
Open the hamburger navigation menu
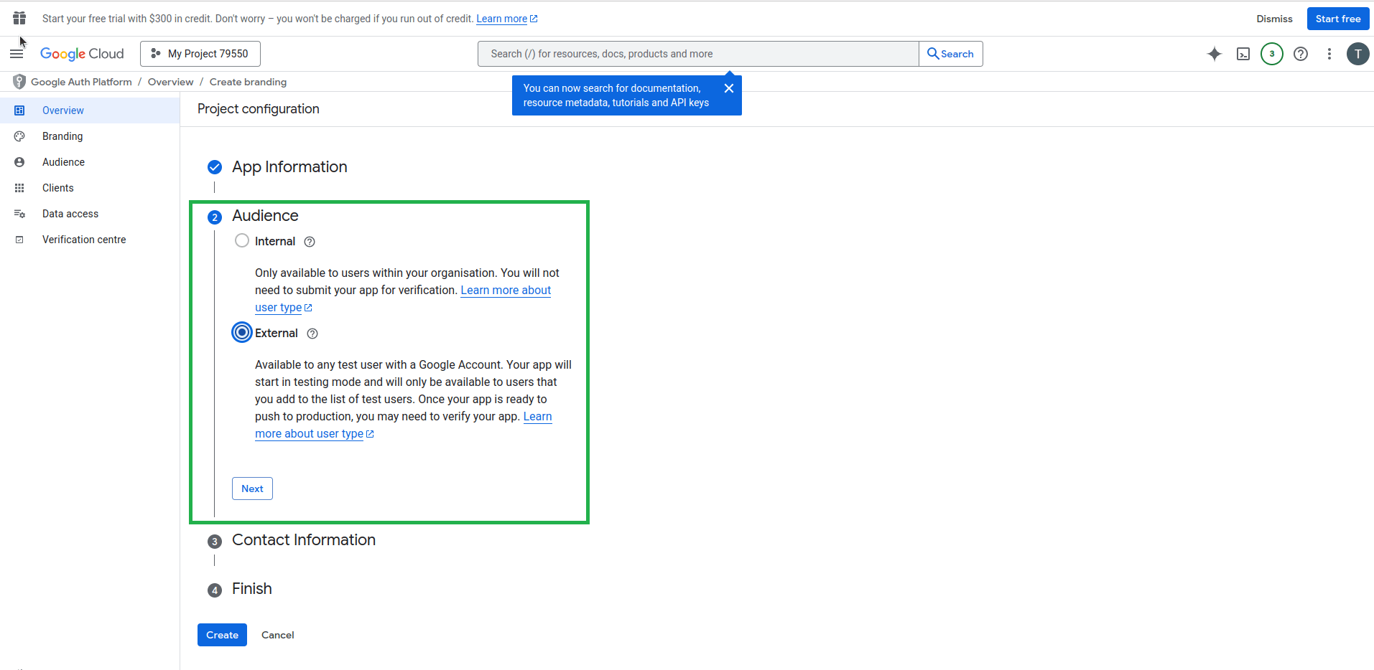tap(17, 54)
